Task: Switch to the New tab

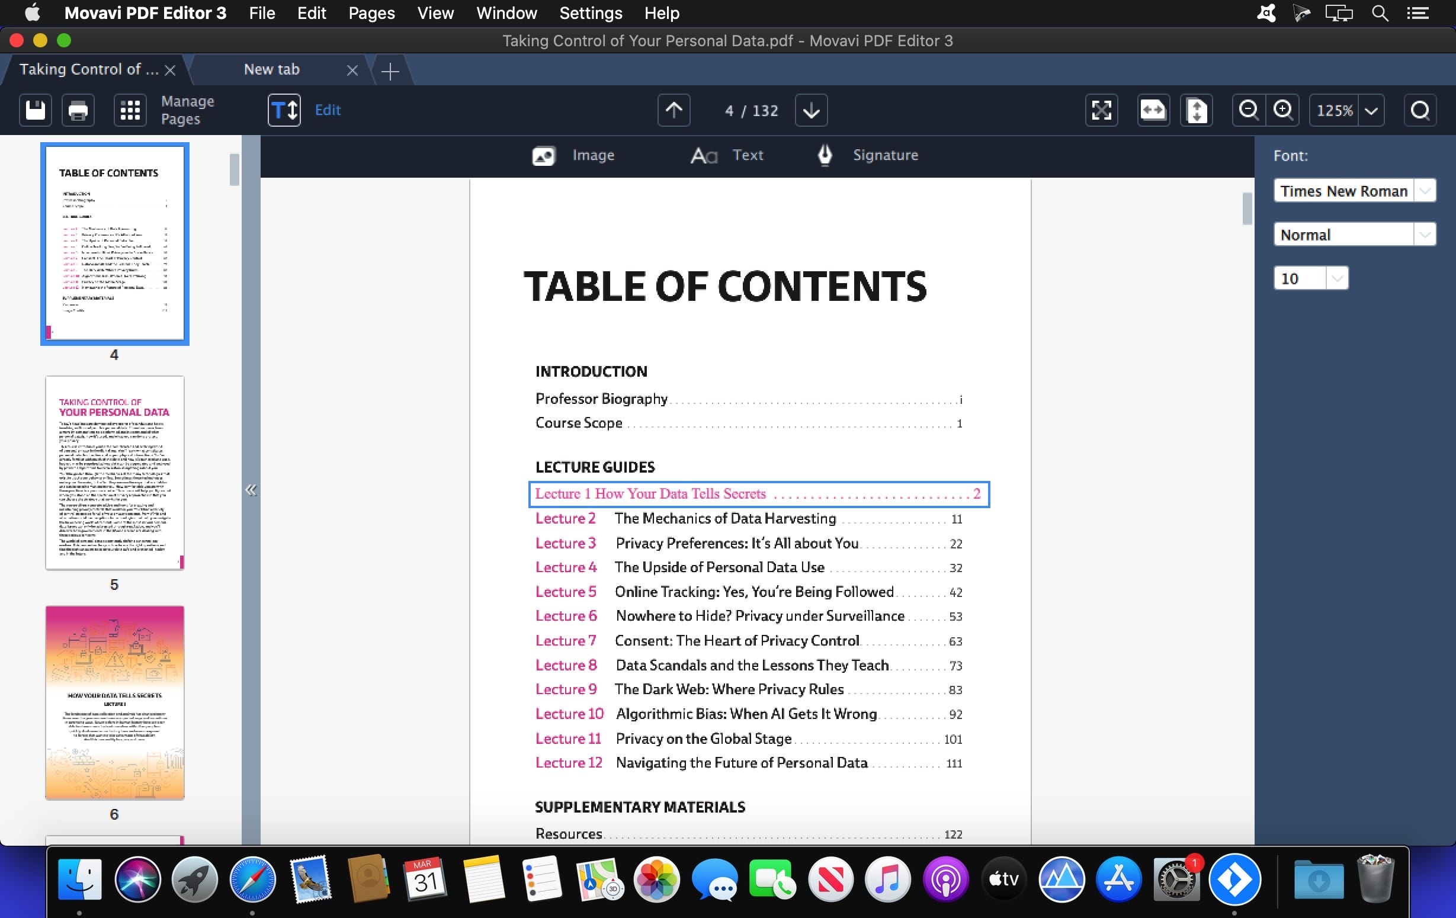Action: point(272,69)
